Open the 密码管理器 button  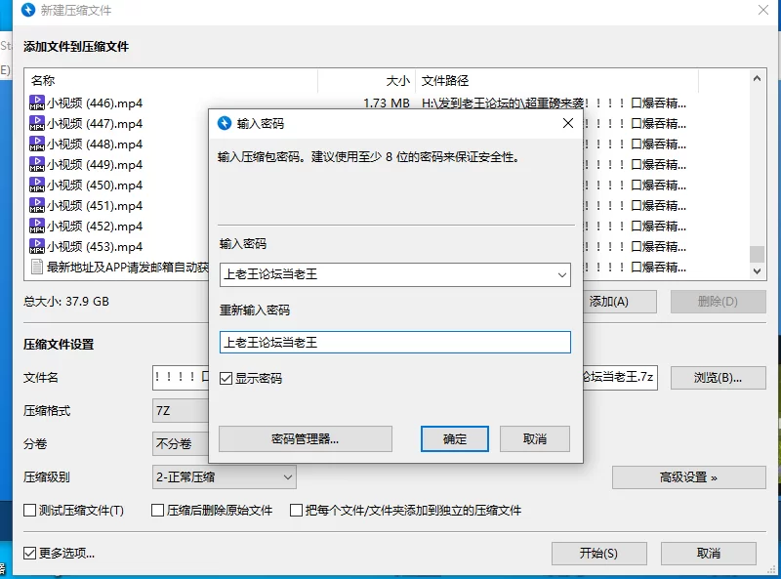[x=306, y=439]
